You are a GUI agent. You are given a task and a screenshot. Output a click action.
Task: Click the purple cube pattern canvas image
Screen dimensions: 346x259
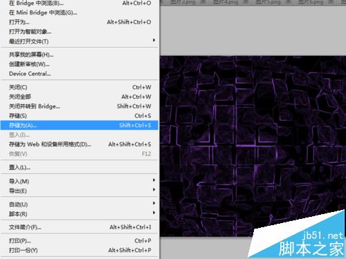click(x=253, y=146)
